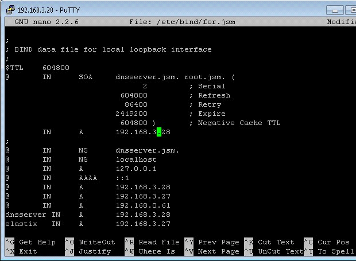Click the '604800 )' negative cache value

pyautogui.click(x=138, y=123)
